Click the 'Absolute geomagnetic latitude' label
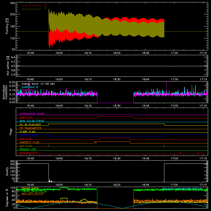 pos(182,189)
